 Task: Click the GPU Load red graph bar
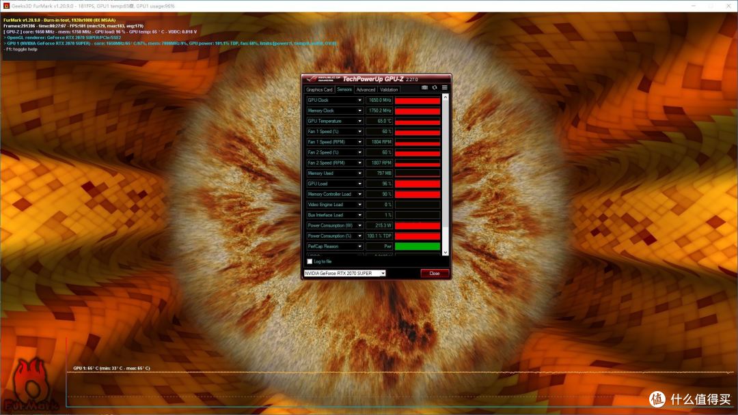[x=418, y=184]
